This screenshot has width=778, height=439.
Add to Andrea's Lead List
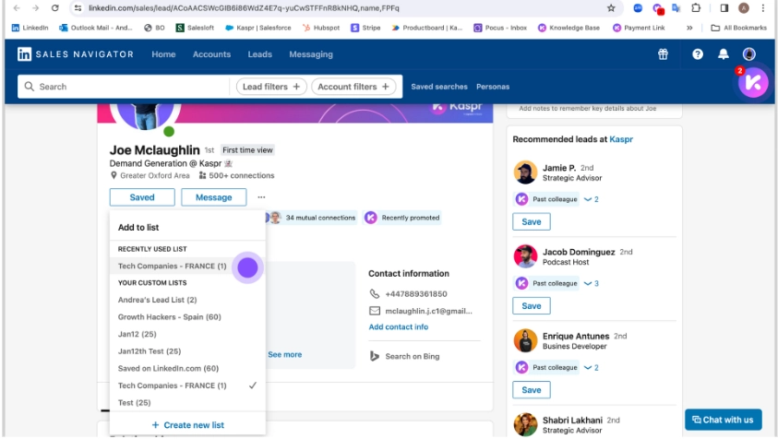[x=187, y=300]
